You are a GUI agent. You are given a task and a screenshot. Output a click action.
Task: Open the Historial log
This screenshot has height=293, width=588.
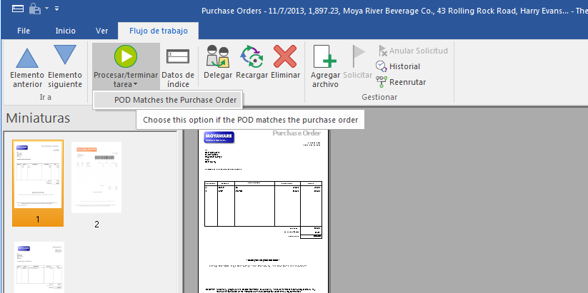point(398,66)
